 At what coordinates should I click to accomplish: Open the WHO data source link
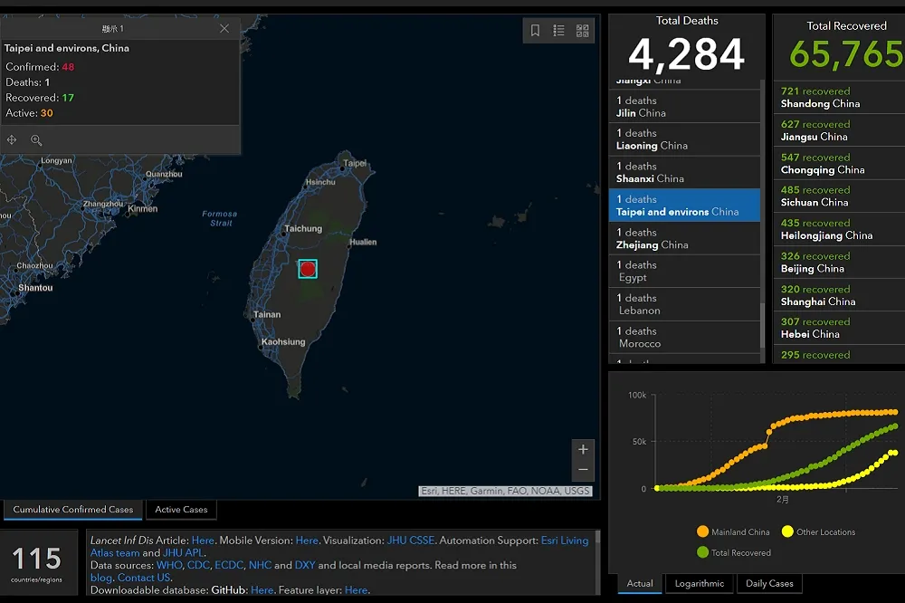[169, 565]
